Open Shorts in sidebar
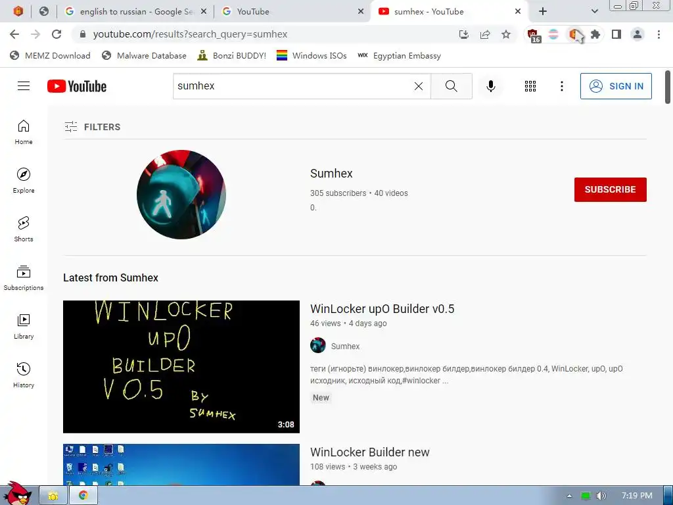 24,229
